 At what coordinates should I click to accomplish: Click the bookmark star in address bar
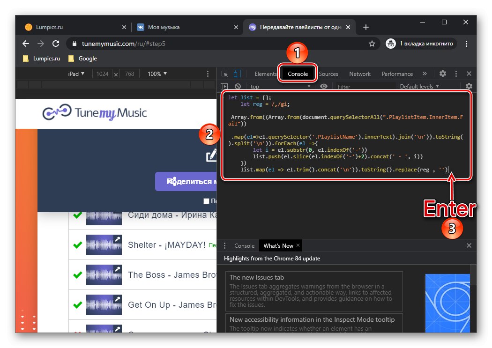372,44
